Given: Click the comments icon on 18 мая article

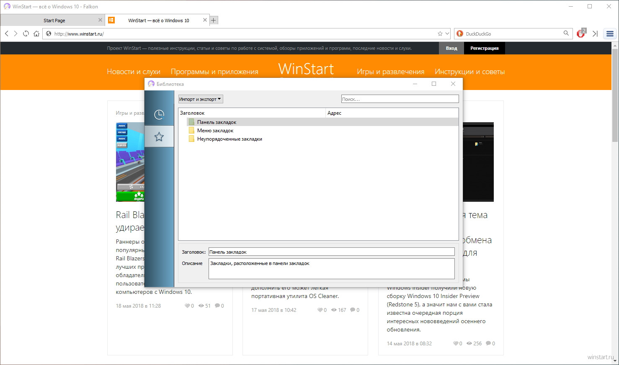Looking at the screenshot, I should click(217, 306).
